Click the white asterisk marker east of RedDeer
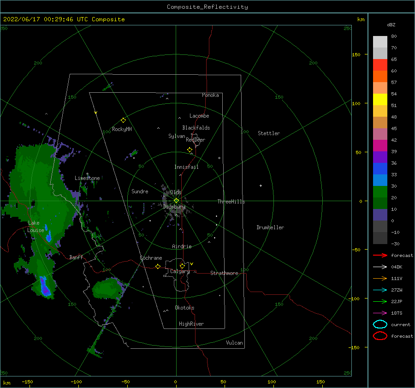415x388 pixels. point(219,158)
